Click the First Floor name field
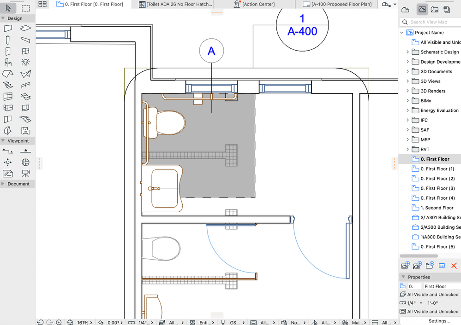The width and height of the screenshot is (461, 325). point(442,286)
